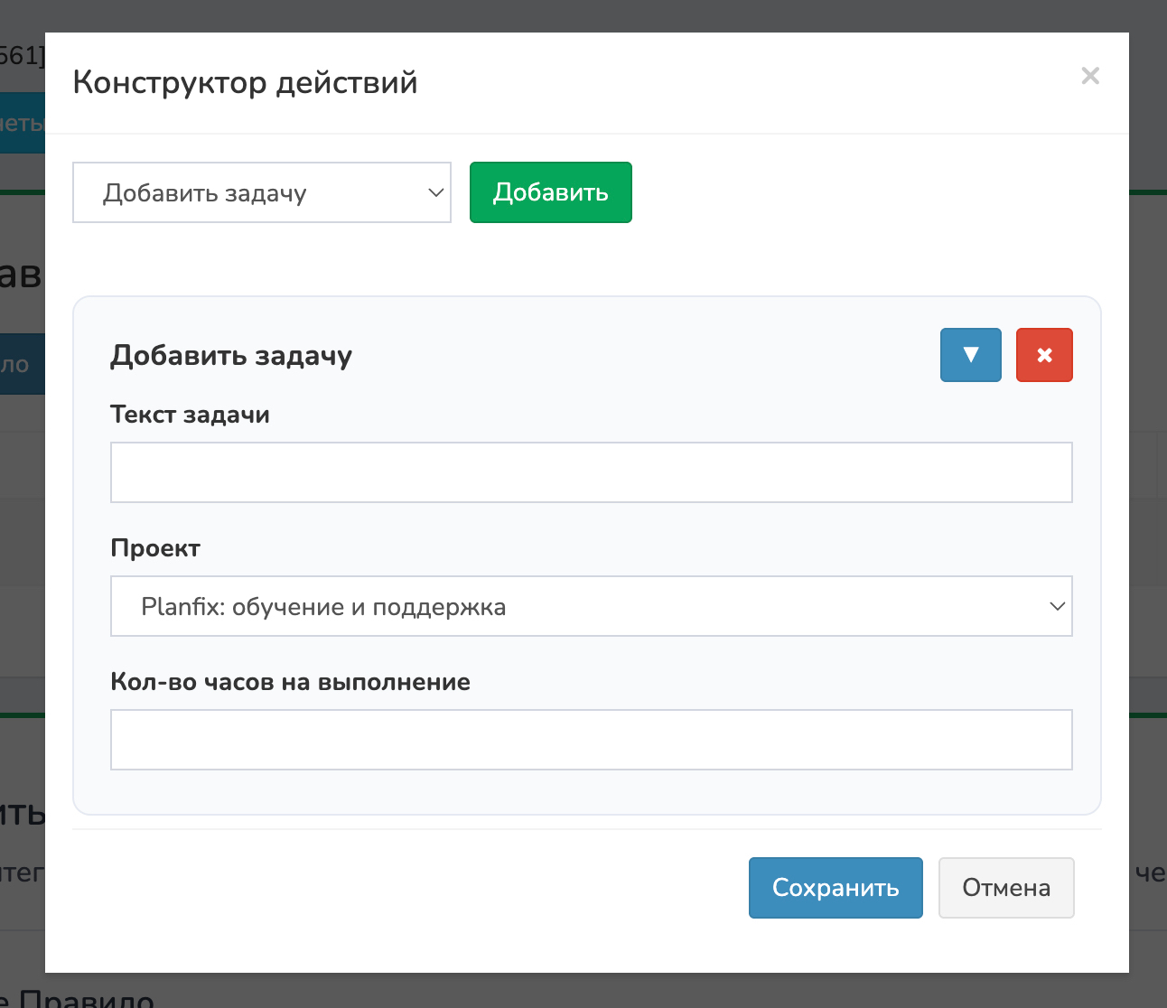Close the Конструктор действий dialog
Image resolution: width=1167 pixels, height=1008 pixels.
(x=1090, y=76)
